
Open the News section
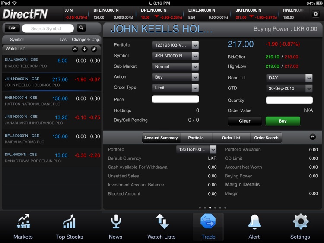(115, 227)
